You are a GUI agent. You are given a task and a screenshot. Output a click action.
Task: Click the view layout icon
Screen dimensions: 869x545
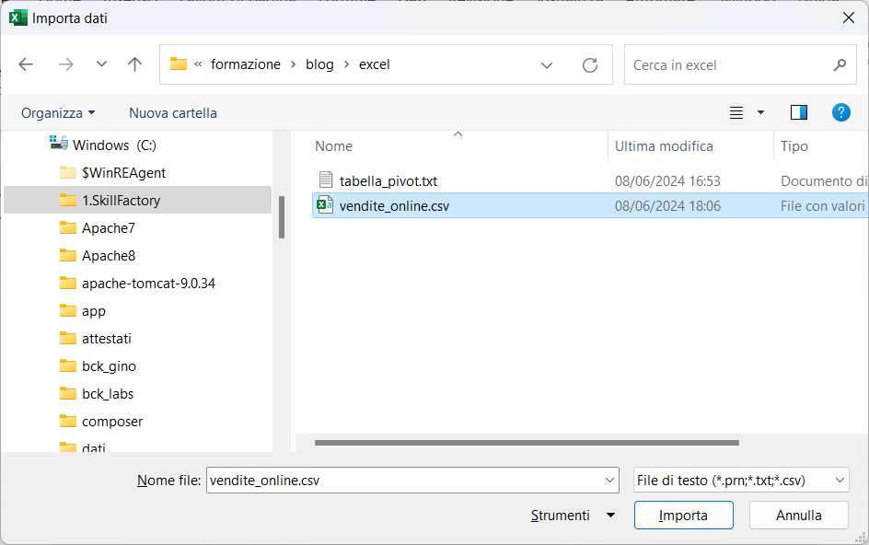coord(736,112)
